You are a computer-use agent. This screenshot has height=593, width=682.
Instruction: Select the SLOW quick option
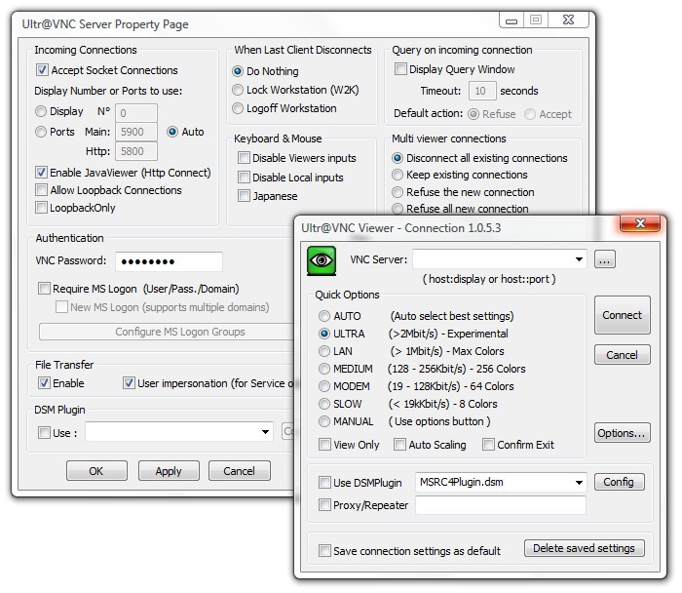click(x=324, y=404)
